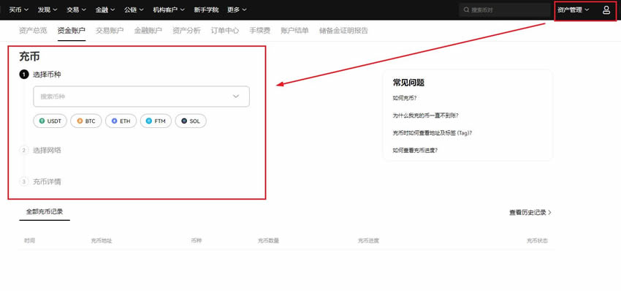621x291 pixels.
Task: Click 查看历史记录 link
Action: pyautogui.click(x=530, y=213)
